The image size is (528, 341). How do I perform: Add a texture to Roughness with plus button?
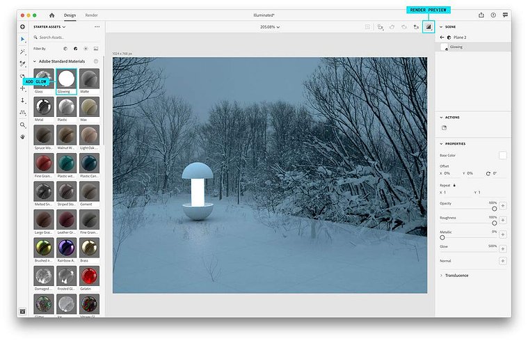tap(503, 220)
